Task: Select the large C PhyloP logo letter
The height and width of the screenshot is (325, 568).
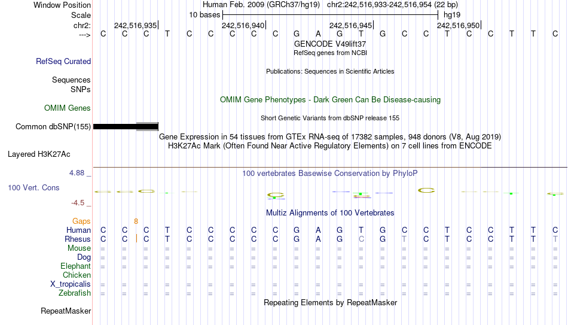Action: click(426, 190)
